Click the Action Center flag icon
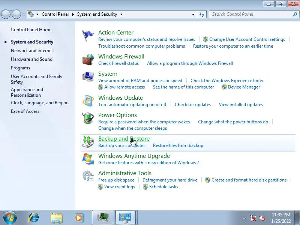 coord(88,36)
